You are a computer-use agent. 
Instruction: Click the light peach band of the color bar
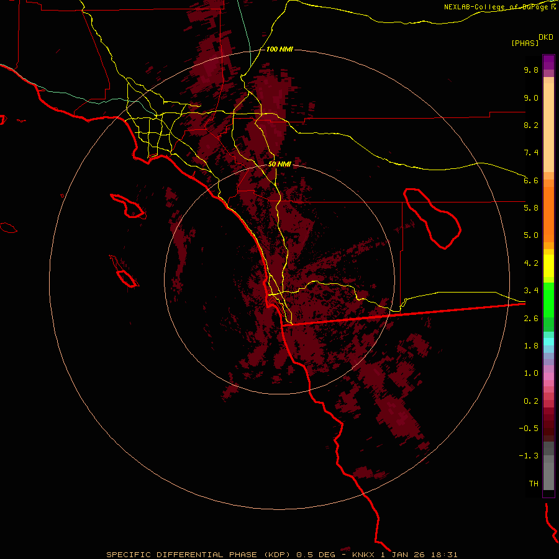pyautogui.click(x=548, y=127)
